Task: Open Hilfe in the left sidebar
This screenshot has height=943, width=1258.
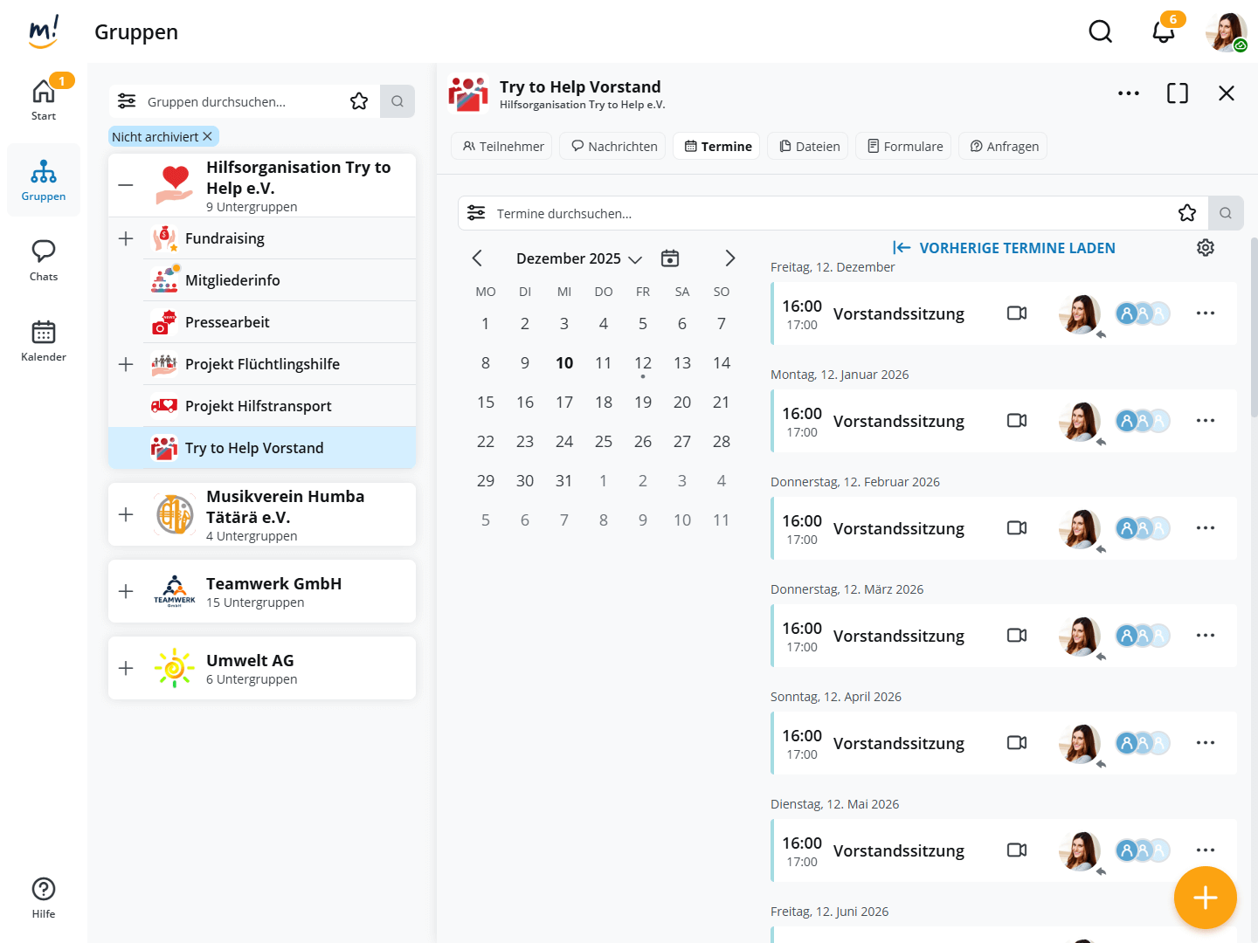Action: tap(44, 898)
